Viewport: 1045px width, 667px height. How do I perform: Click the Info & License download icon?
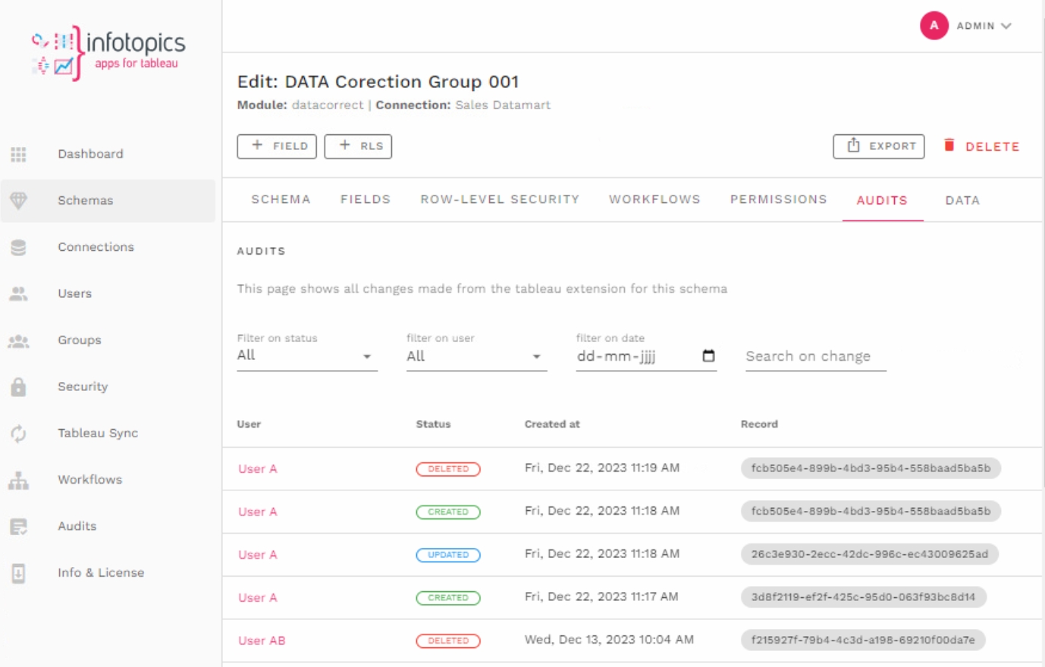[19, 573]
